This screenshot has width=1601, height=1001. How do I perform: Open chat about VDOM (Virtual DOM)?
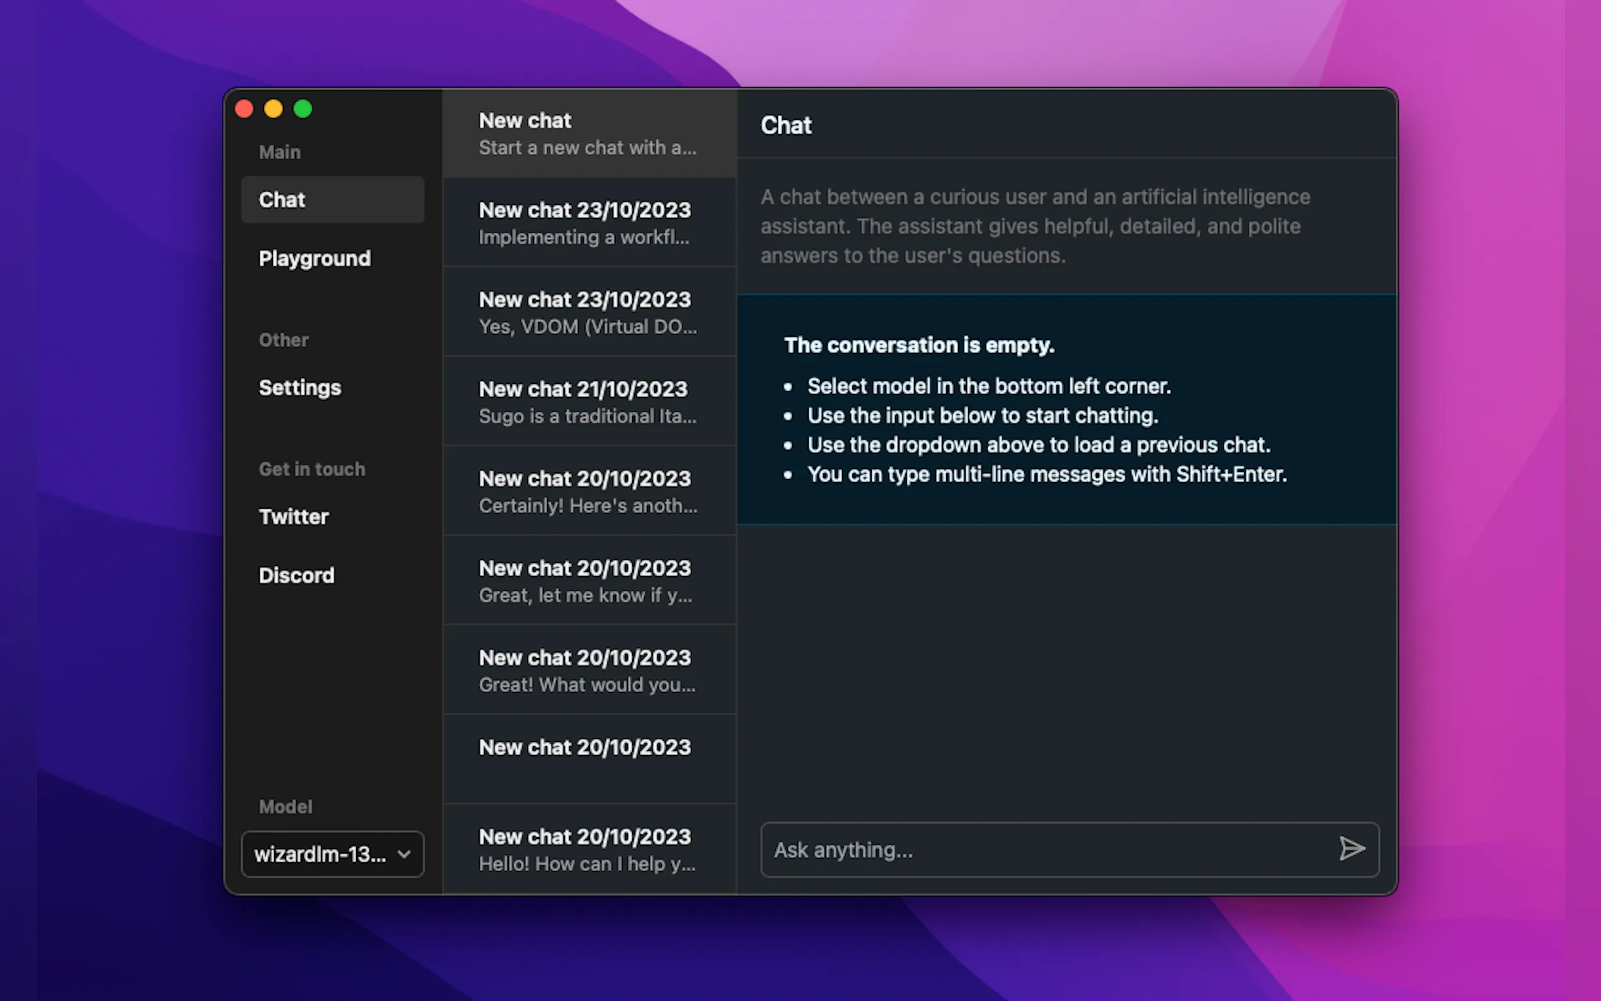click(x=588, y=312)
